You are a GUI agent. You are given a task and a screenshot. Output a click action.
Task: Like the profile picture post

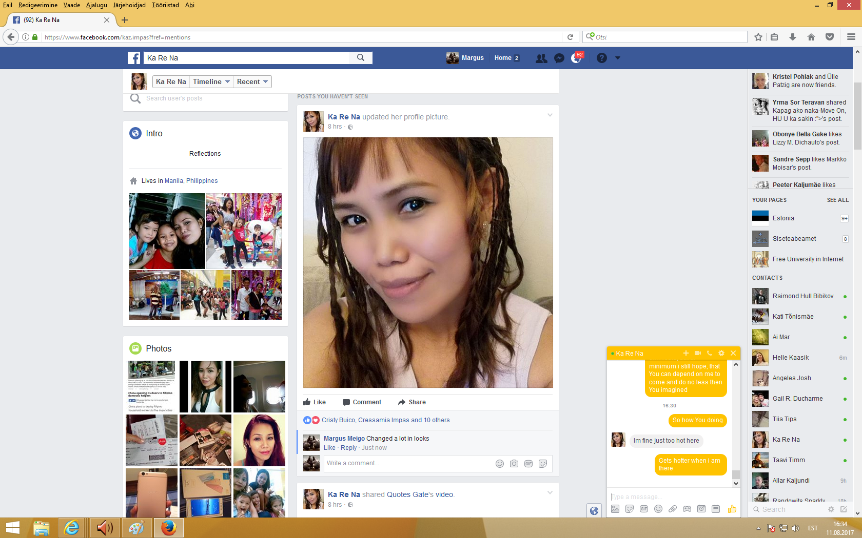coord(315,402)
